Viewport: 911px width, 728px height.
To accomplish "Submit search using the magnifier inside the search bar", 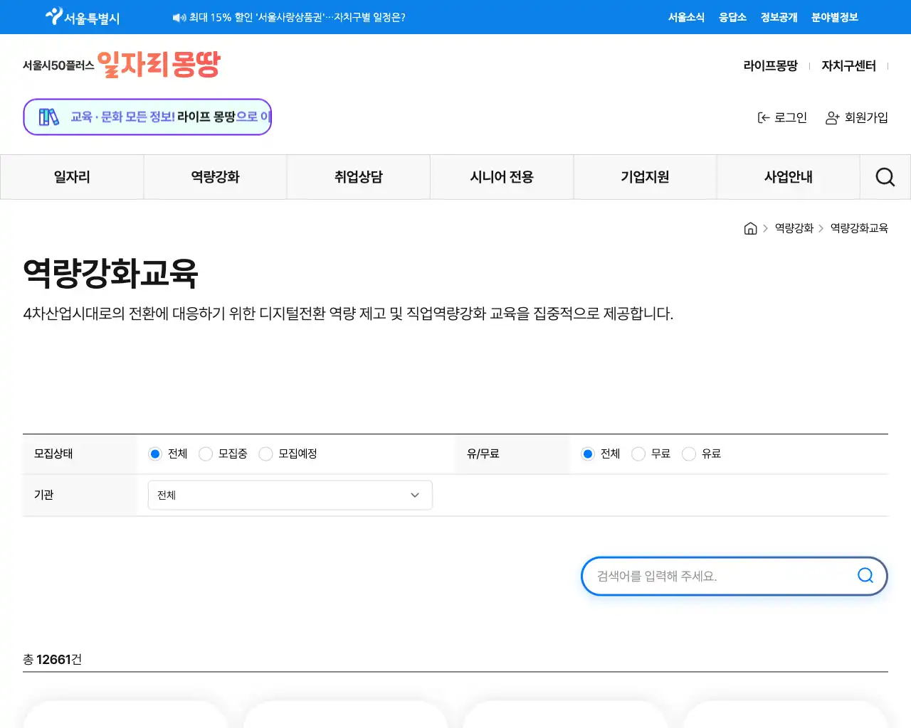I will tap(865, 576).
